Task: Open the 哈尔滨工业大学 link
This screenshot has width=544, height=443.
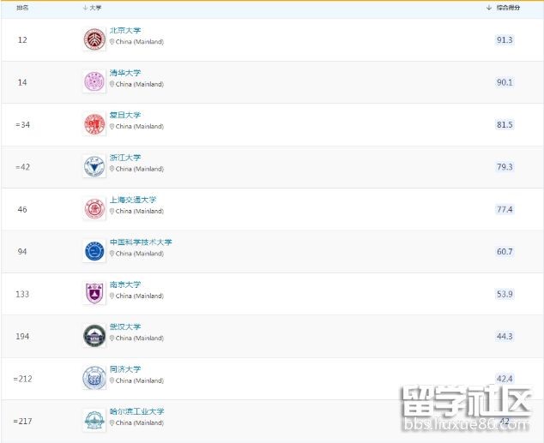Action: [x=136, y=411]
